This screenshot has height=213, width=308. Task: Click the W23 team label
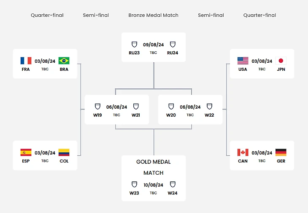(x=135, y=193)
